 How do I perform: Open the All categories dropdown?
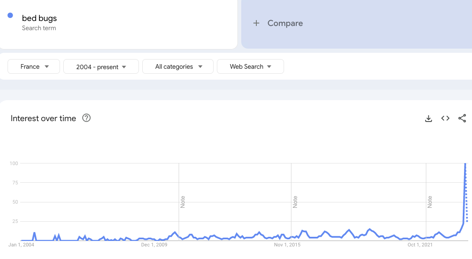coord(177,66)
